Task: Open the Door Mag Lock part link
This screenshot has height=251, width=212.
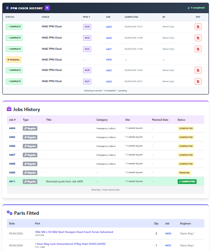Action: coord(71,244)
